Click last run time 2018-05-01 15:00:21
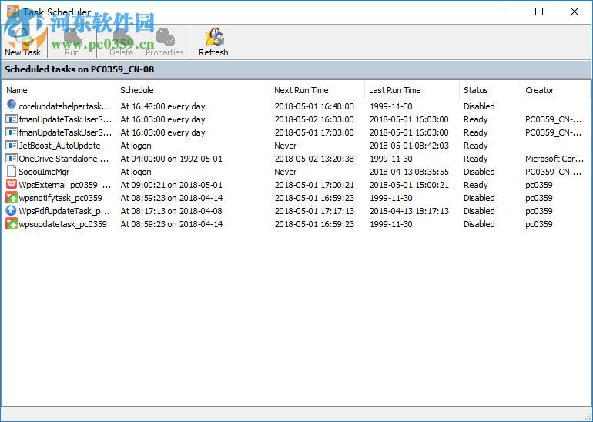This screenshot has height=422, width=593. (409, 185)
